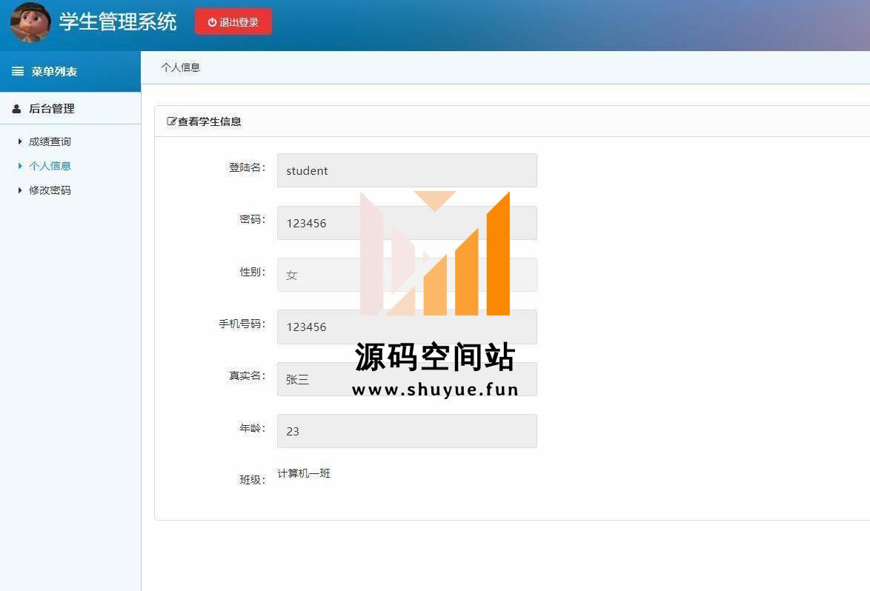Click the 手机号码 field
This screenshot has height=591, width=870.
407,327
